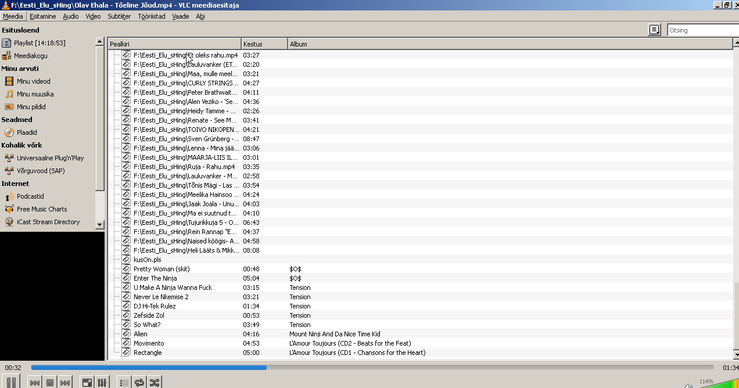This screenshot has height=388, width=739.
Task: Select the Peter Brathwait track row
Action: (421, 92)
